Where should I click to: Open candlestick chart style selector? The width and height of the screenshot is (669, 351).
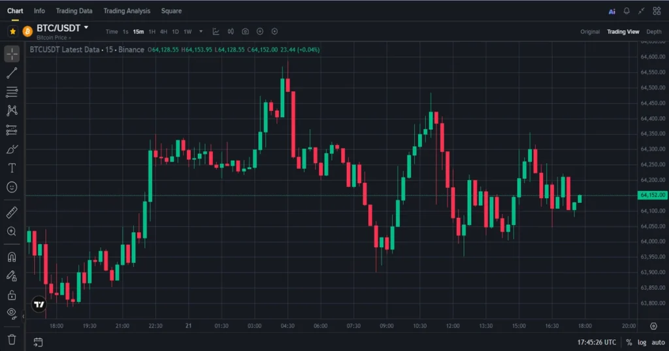tap(231, 31)
